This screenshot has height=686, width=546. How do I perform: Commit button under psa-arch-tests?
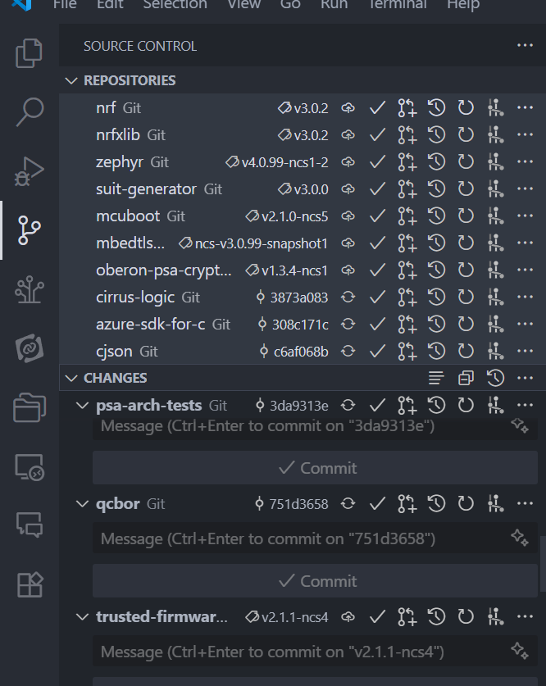tap(315, 468)
